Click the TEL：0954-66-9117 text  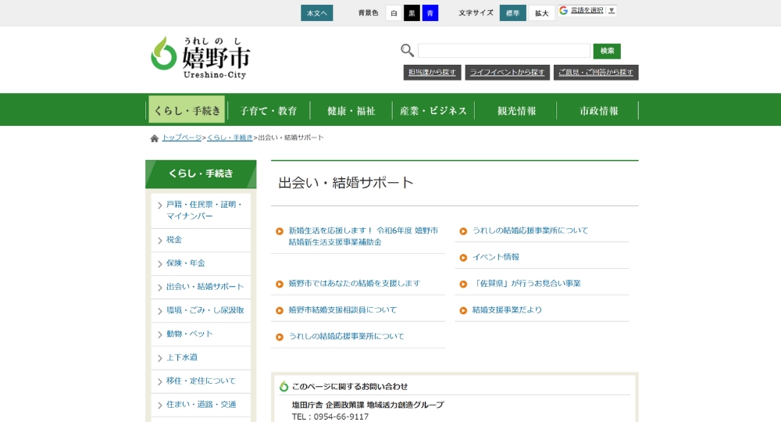point(330,417)
